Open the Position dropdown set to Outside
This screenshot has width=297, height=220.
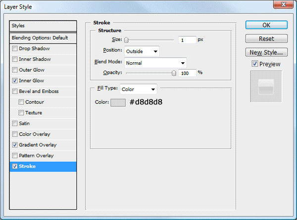[142, 51]
